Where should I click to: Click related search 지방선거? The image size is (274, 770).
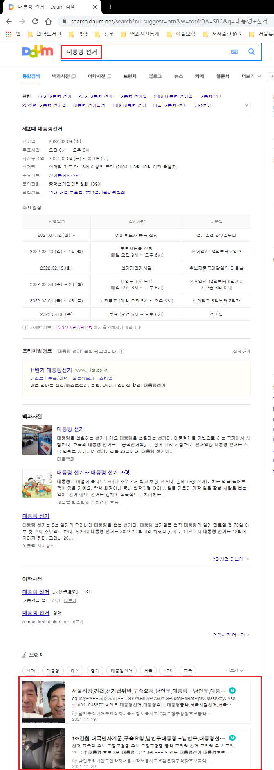click(202, 105)
